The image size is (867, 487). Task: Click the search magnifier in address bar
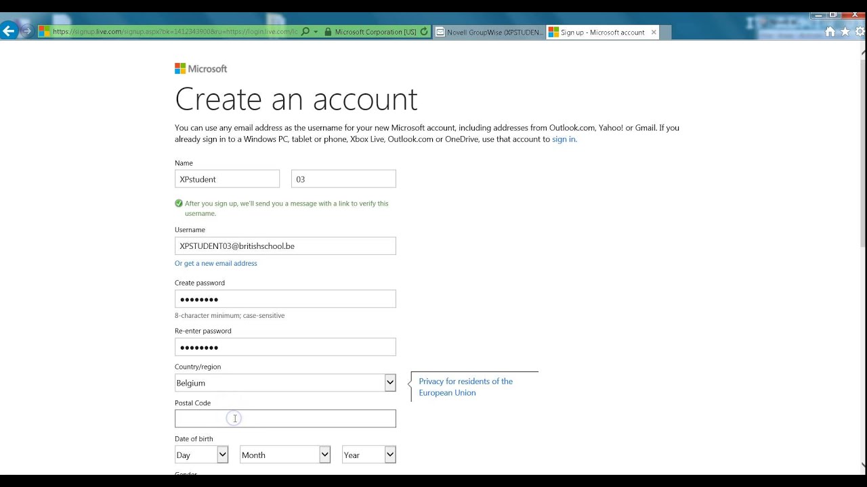[x=305, y=31]
